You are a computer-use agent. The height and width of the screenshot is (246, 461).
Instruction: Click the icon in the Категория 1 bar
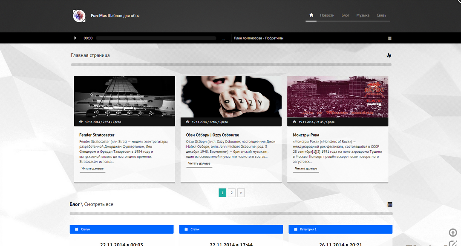[296, 229]
